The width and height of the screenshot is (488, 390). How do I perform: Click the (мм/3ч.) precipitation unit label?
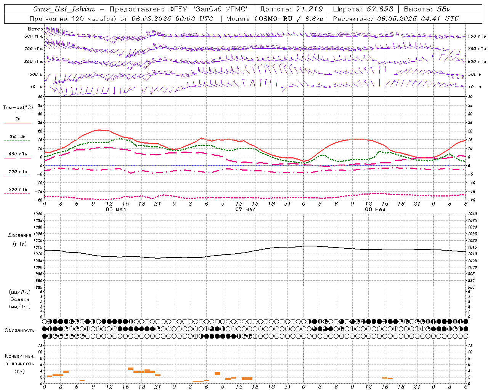click(x=20, y=292)
